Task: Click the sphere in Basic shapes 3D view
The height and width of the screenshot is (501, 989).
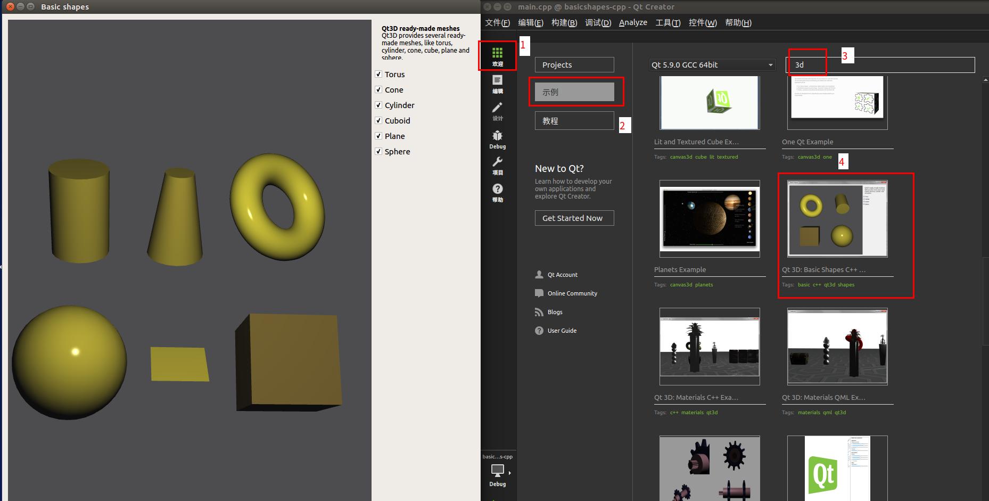Action: 69,362
